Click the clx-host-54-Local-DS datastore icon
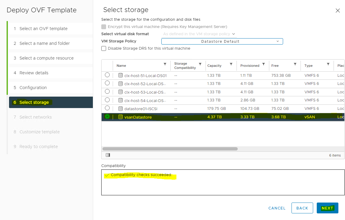 pyautogui.click(x=120, y=100)
